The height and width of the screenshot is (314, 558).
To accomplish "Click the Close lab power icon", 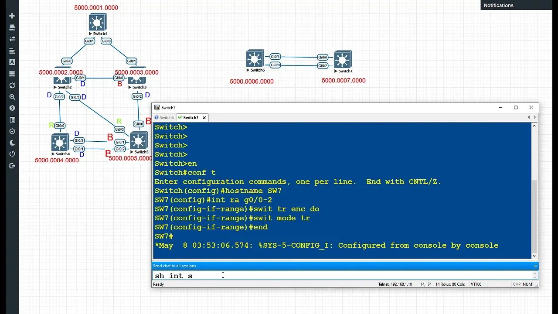I will (x=12, y=154).
